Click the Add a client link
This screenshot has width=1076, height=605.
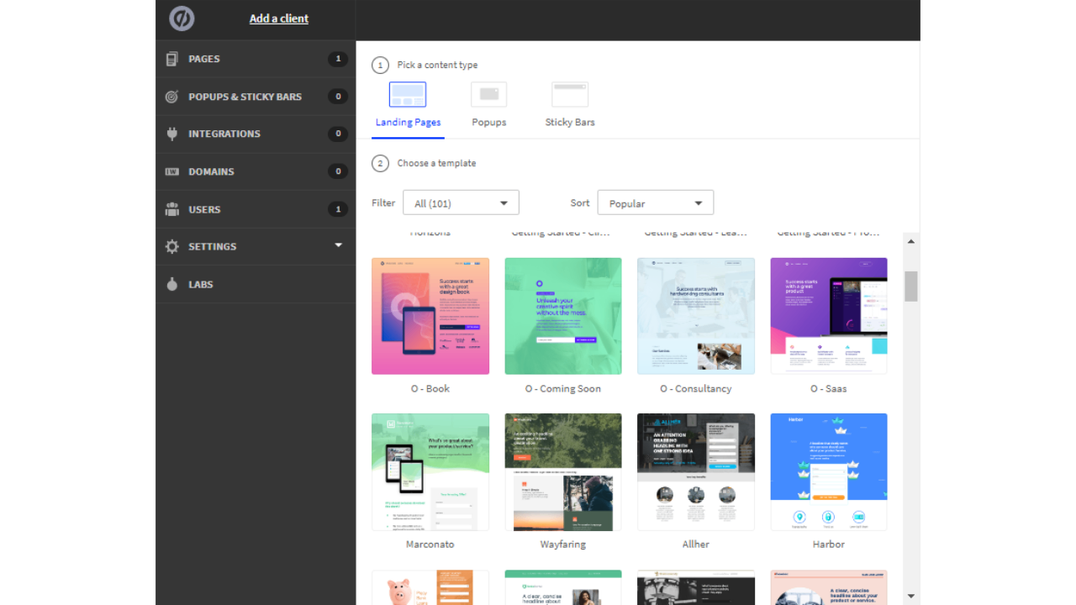(278, 18)
